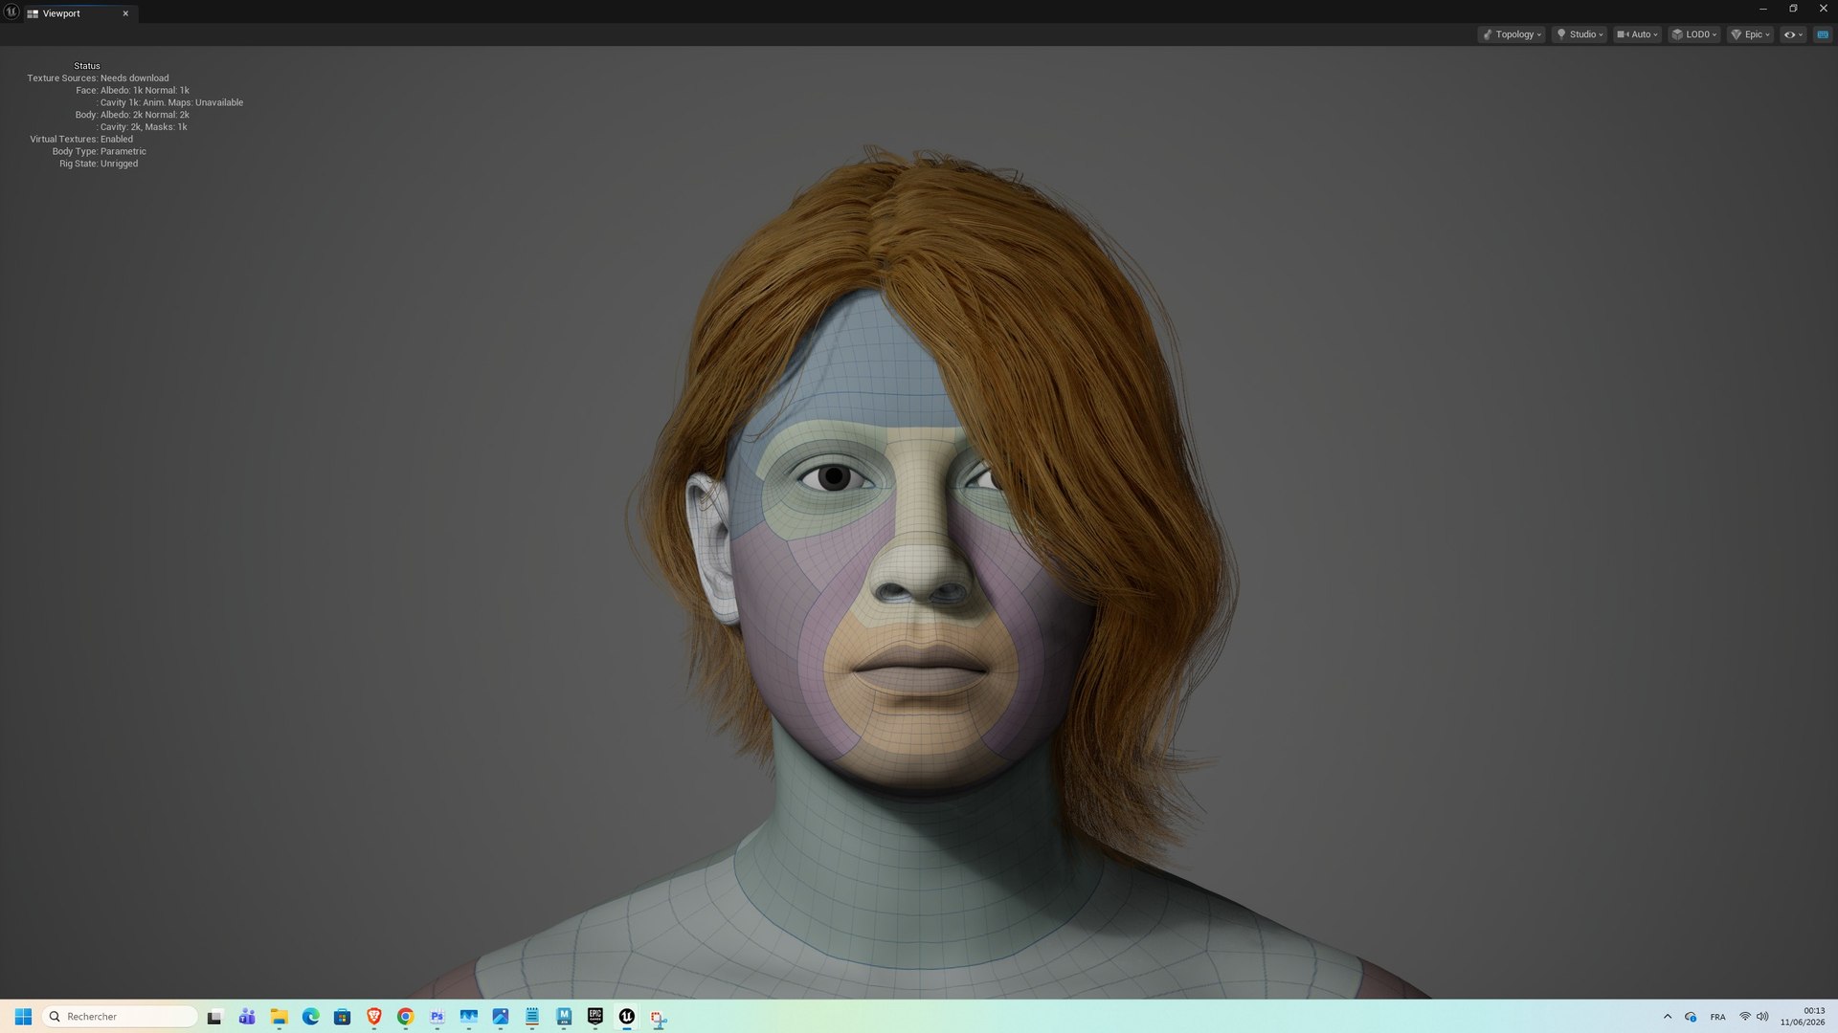1838x1033 pixels.
Task: Switch to Photoshop in the taskbar
Action: coord(437,1017)
